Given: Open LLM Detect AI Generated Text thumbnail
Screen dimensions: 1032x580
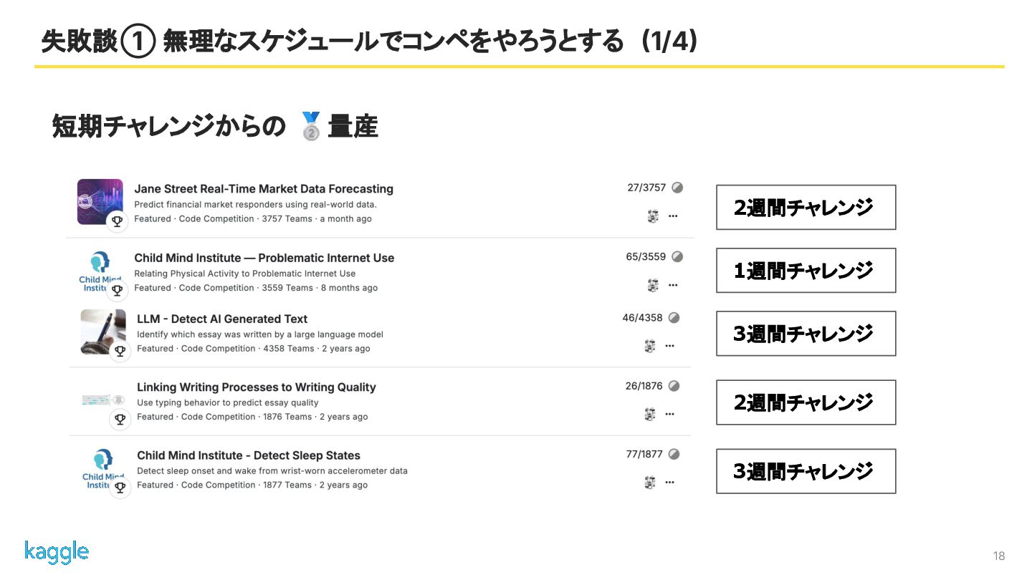Looking at the screenshot, I should click(102, 332).
